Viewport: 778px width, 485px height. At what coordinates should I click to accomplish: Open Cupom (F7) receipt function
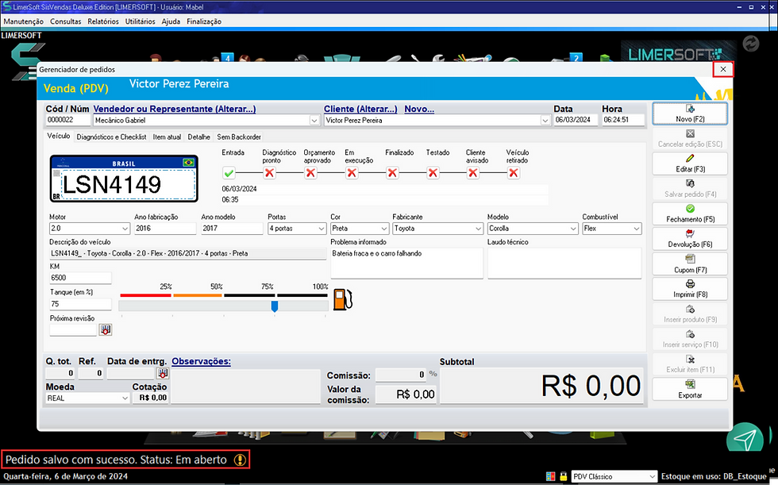(690, 264)
